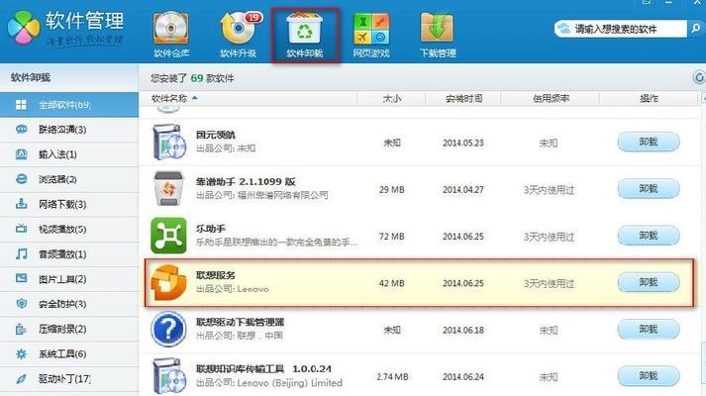
Task: Click the 网络下载 download arrow icon
Action: click(21, 204)
